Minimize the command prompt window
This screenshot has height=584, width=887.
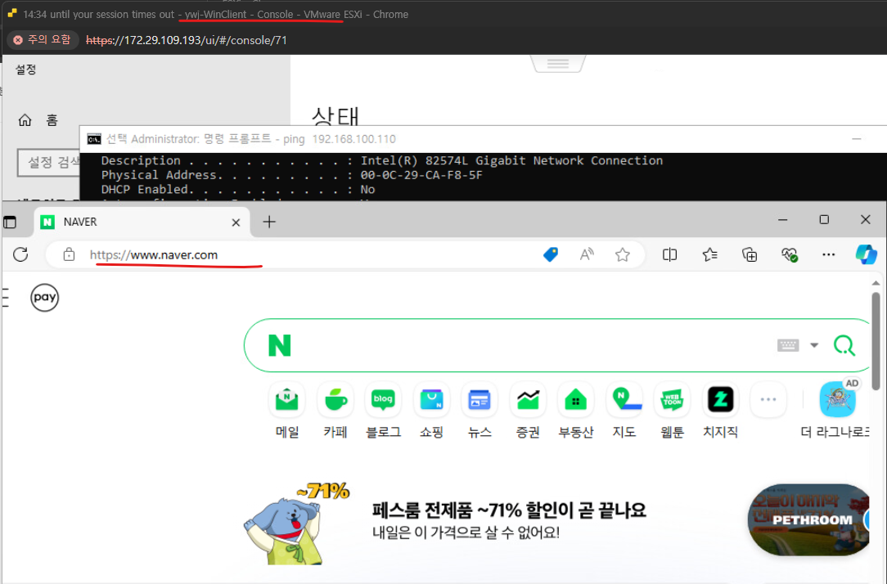click(x=857, y=139)
